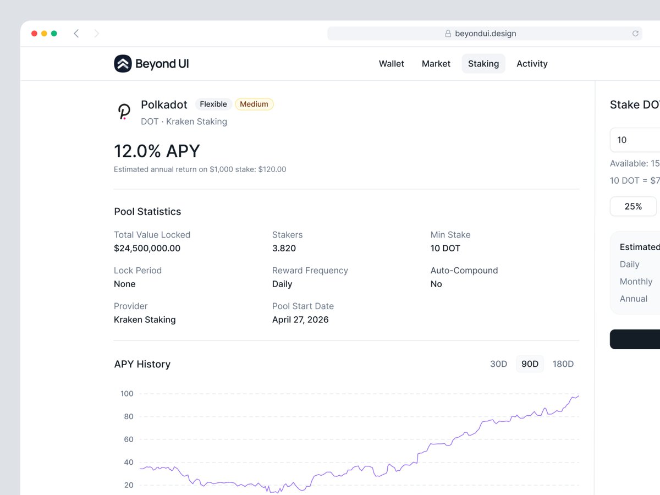This screenshot has width=660, height=495.
Task: Click the Beyond UI logo icon
Action: 123,64
